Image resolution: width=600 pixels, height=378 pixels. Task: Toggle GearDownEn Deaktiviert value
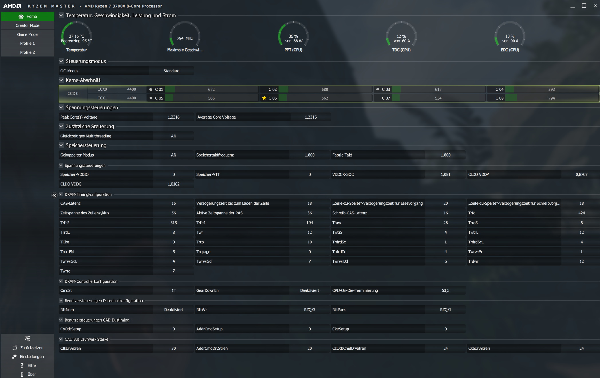pyautogui.click(x=309, y=290)
